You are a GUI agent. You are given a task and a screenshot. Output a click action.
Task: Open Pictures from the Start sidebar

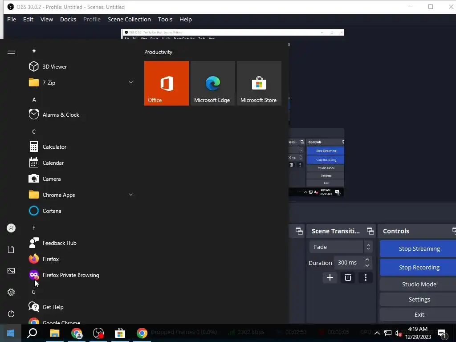tap(11, 271)
